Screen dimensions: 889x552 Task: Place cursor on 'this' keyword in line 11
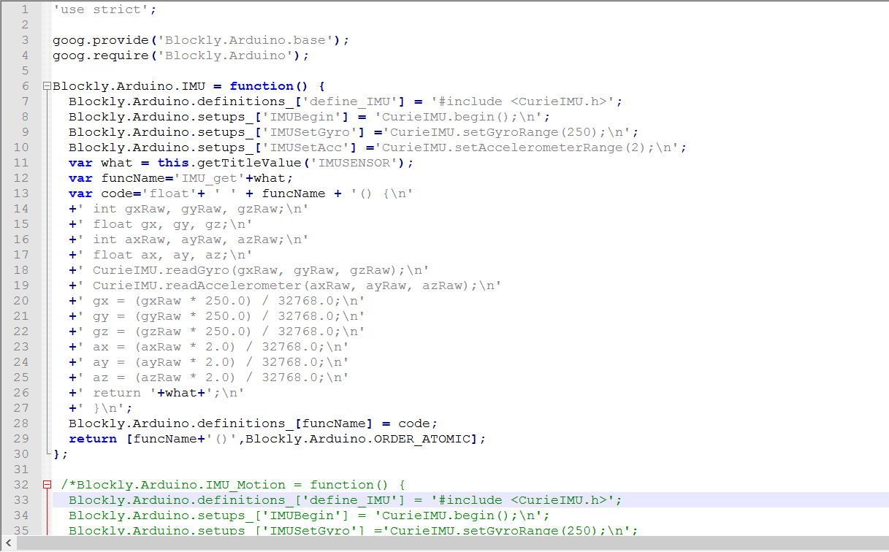click(172, 163)
